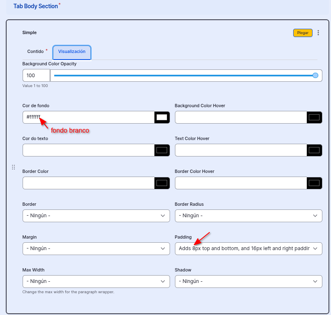The height and width of the screenshot is (315, 331).
Task: Click the Plegar collapse button
Action: (303, 33)
